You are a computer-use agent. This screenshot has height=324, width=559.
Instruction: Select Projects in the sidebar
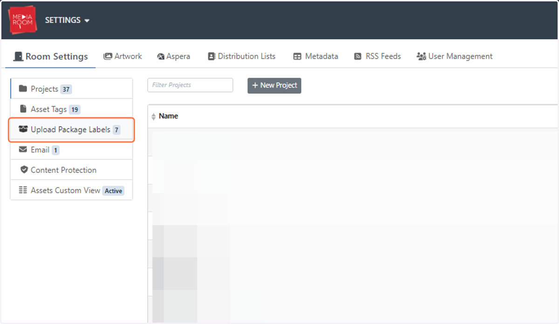click(71, 88)
